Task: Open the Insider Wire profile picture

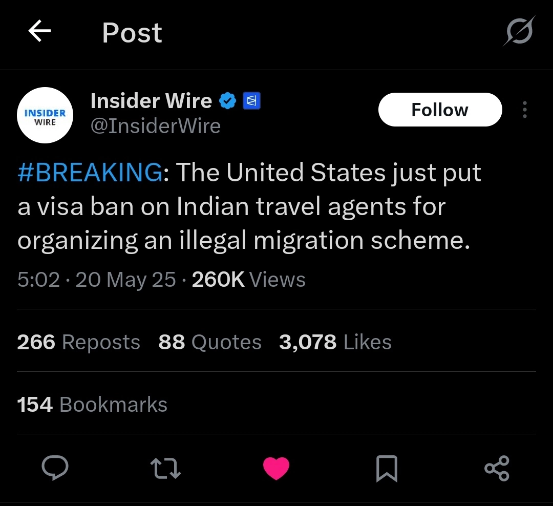Action: 45,115
